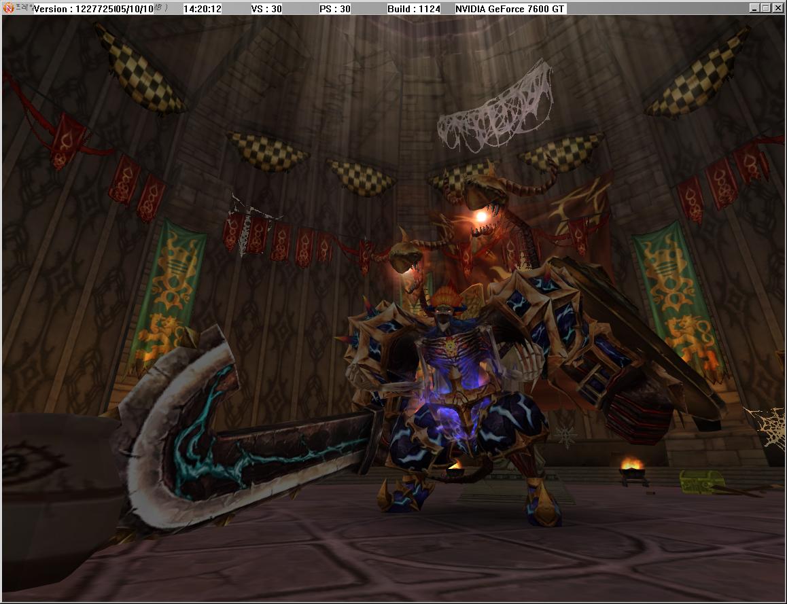787x604 pixels.
Task: Maximize the game window
Action: 766,8
